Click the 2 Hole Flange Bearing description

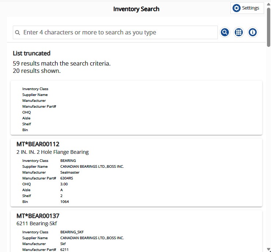click(52, 152)
